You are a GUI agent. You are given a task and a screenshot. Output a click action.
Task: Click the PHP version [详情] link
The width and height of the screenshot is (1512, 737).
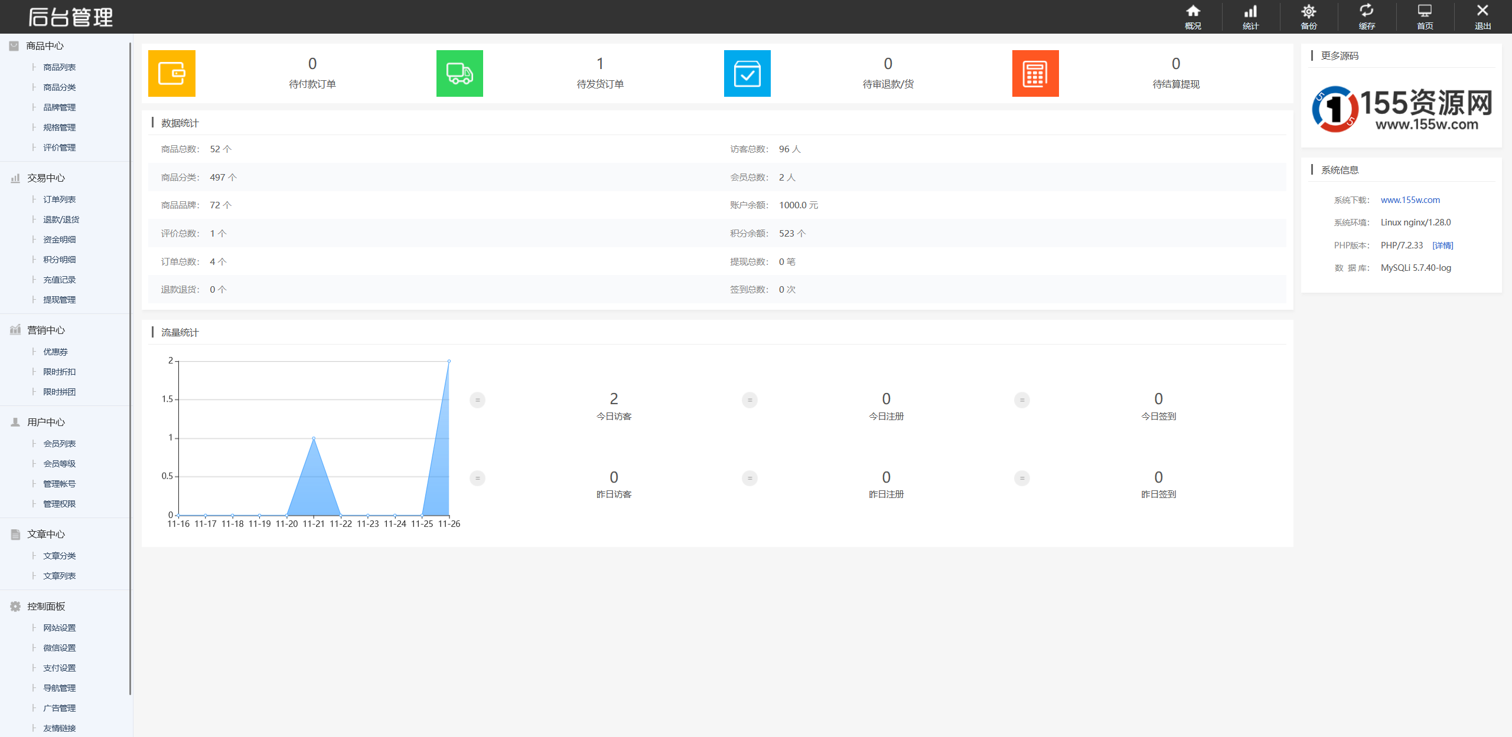(x=1442, y=245)
